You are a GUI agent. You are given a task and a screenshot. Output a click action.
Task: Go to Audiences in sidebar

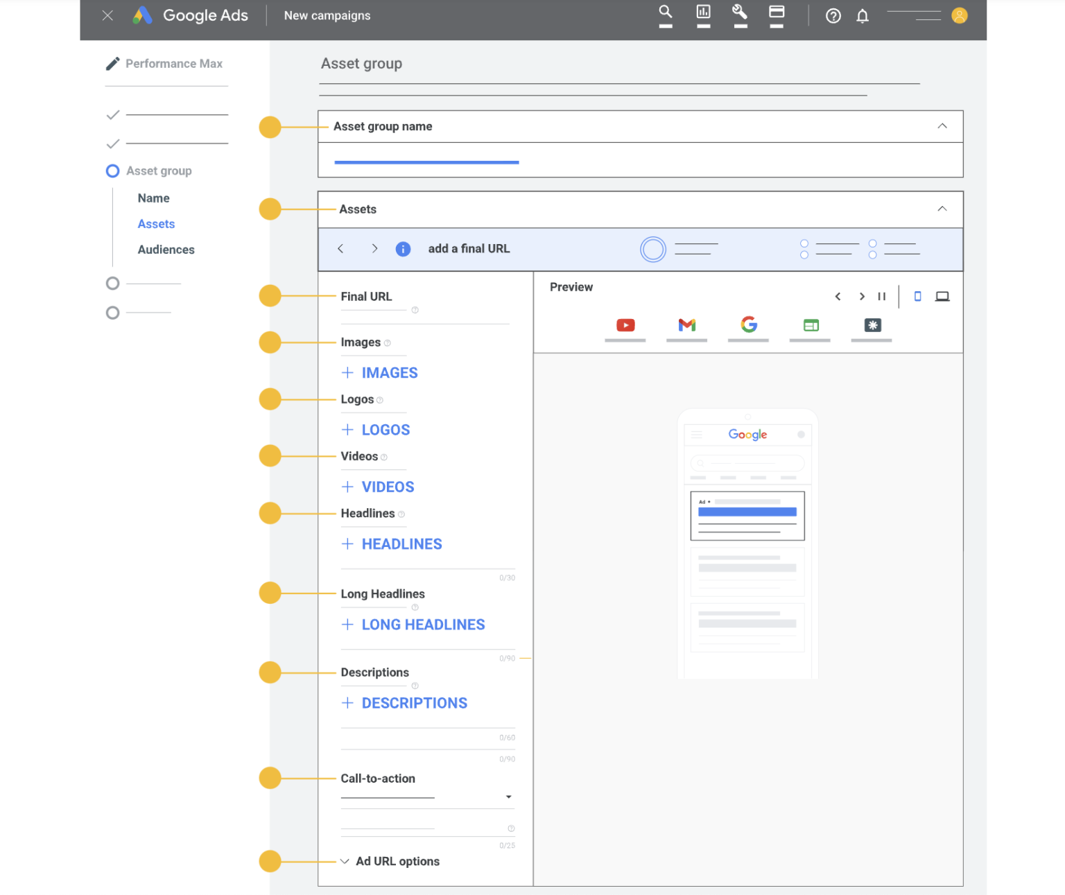(166, 250)
